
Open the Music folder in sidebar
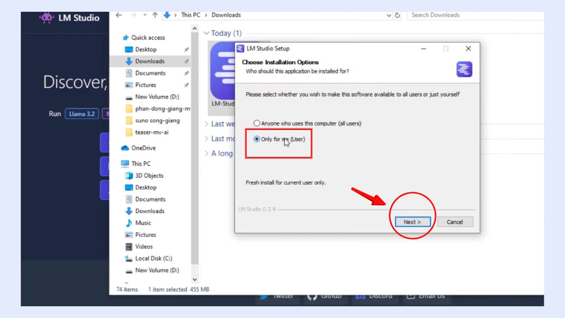[x=143, y=223]
